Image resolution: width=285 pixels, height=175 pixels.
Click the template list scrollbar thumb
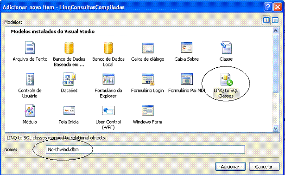276,64
